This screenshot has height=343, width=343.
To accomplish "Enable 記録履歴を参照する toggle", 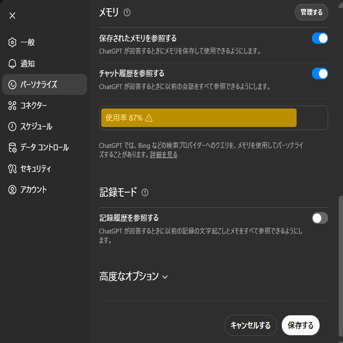I will (320, 218).
